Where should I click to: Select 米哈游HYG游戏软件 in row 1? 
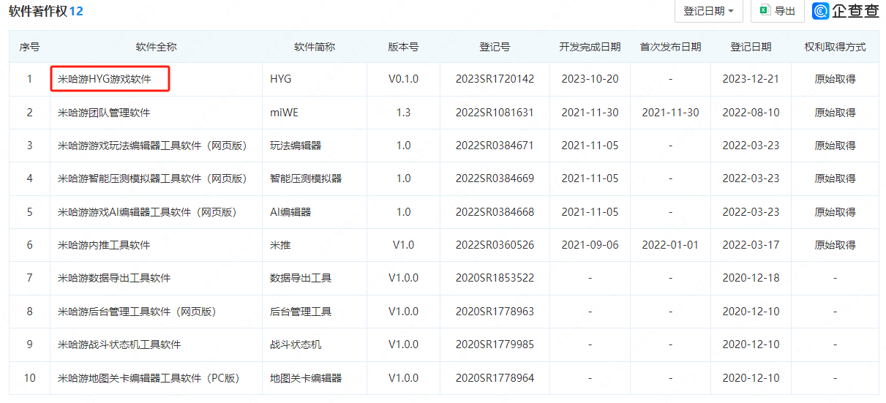point(105,79)
